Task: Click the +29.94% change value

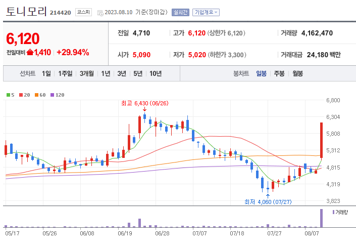Action: click(73, 52)
